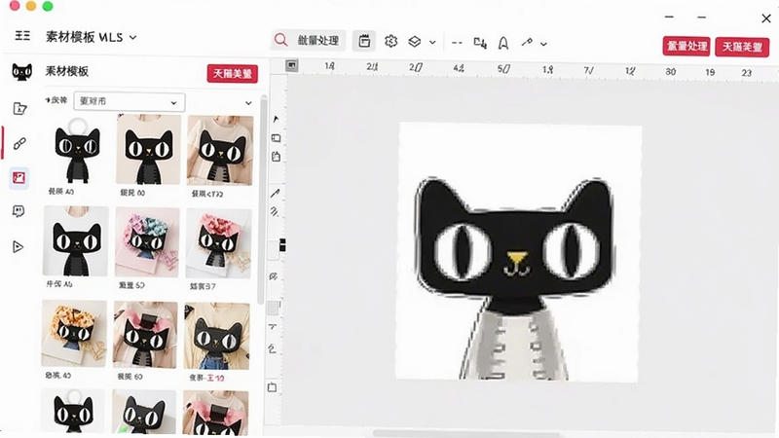
Task: Click the rightmost red button at top right
Action: 742,47
